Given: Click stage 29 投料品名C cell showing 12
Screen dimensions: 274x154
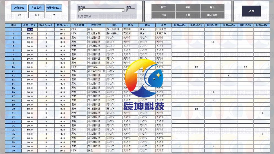Looking at the screenshot, I should (x=213, y=146).
